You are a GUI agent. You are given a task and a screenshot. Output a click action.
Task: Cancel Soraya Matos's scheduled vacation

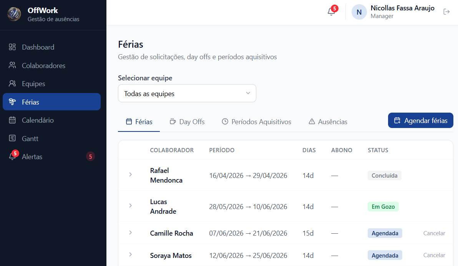(434, 255)
